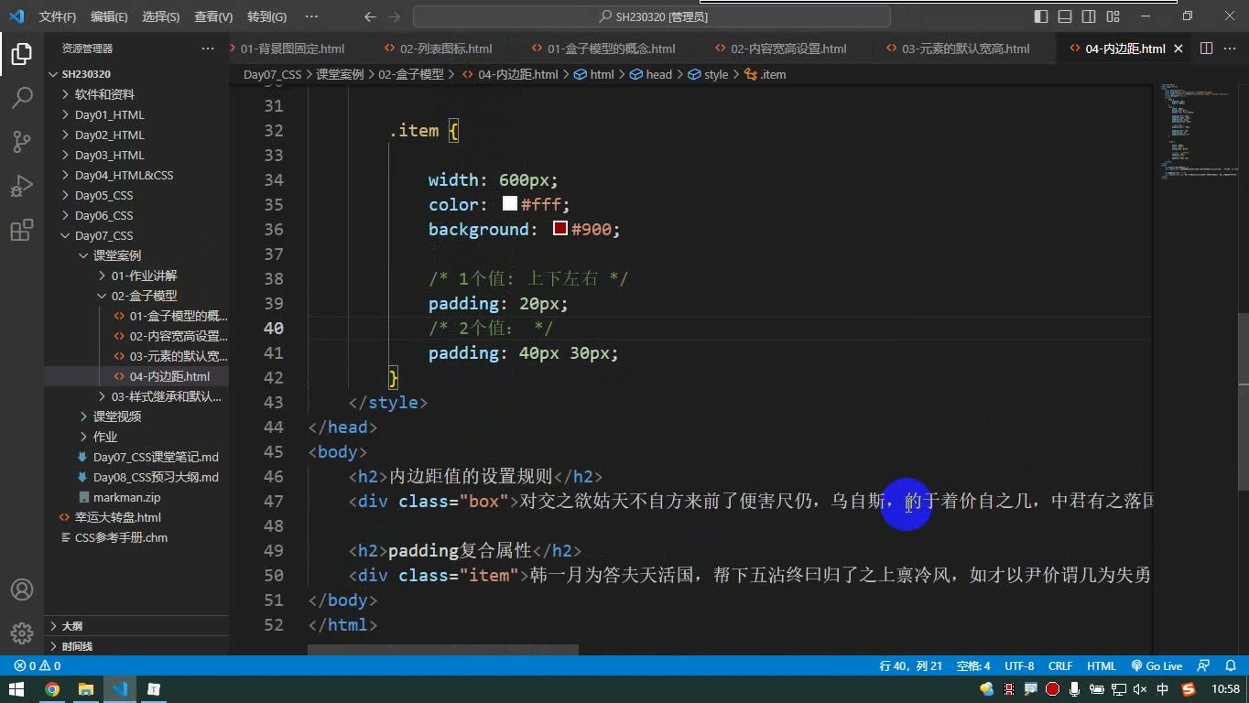
Task: Toggle system volume mute icon in tray
Action: 1140,689
